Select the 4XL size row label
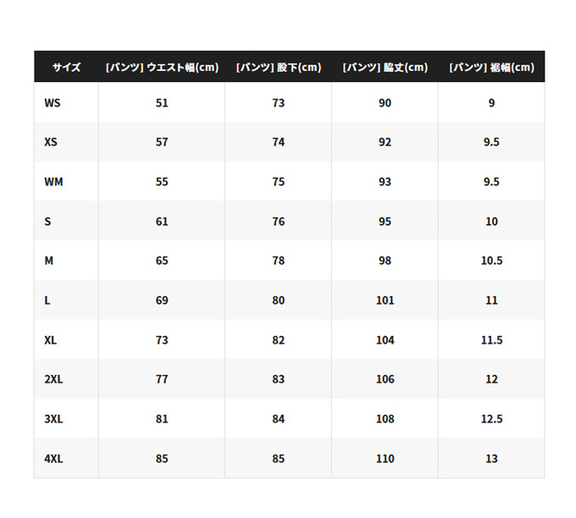Screen dimensions: 576x518 pyautogui.click(x=53, y=459)
